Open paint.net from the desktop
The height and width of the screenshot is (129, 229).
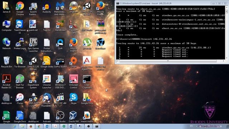point(33,25)
